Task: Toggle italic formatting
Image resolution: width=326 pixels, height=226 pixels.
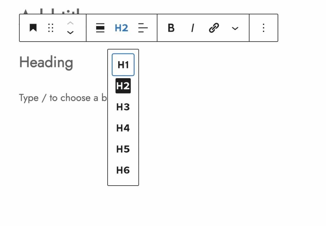Action: click(x=192, y=28)
